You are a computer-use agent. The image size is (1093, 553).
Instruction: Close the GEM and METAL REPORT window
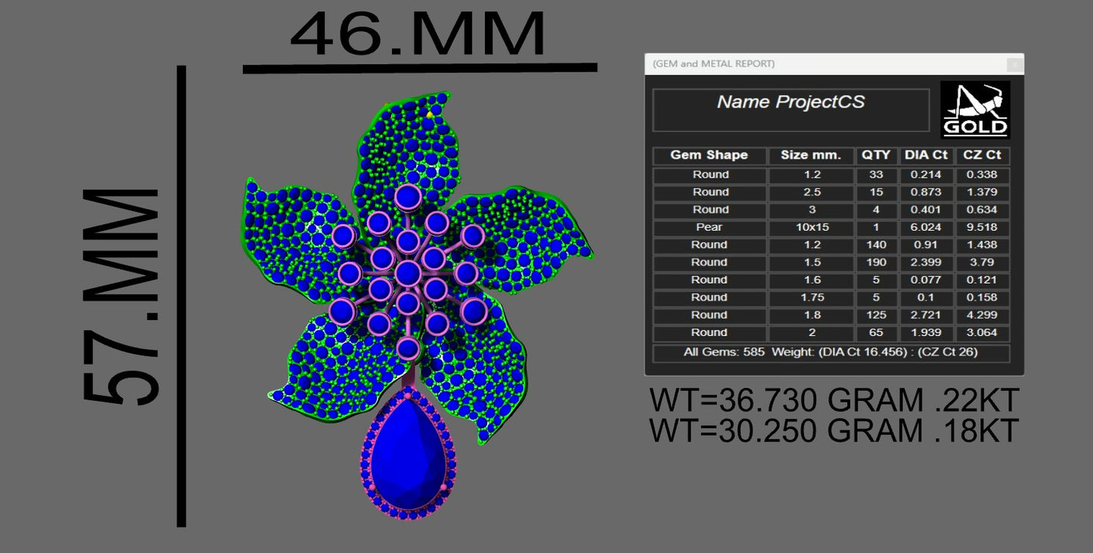tap(1015, 65)
